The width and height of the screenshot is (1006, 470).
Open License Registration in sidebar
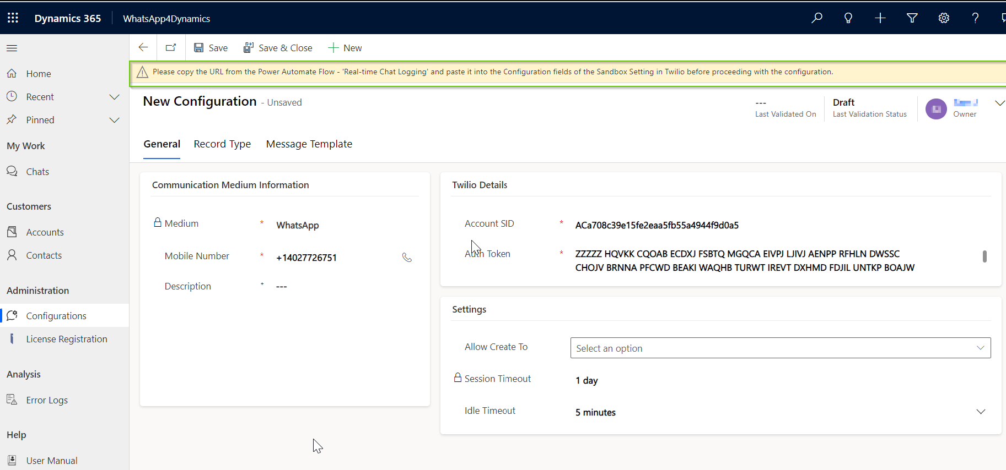pyautogui.click(x=67, y=339)
